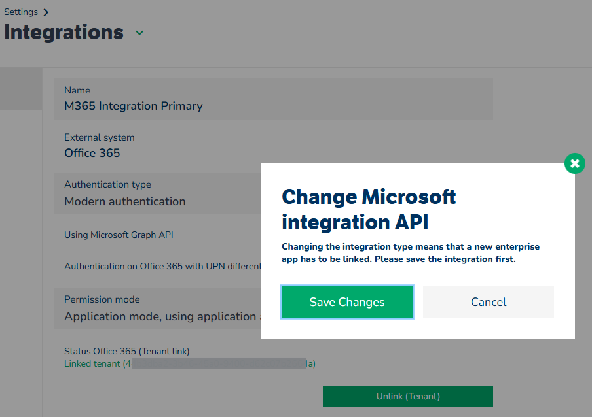Expand the Integrations title dropdown arrow
Screen dimensions: 592x417
[139, 33]
